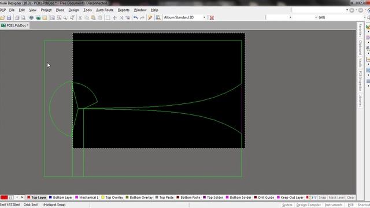370x208 pixels.
Task: Click the green PCB release view icon
Action: pos(38,18)
